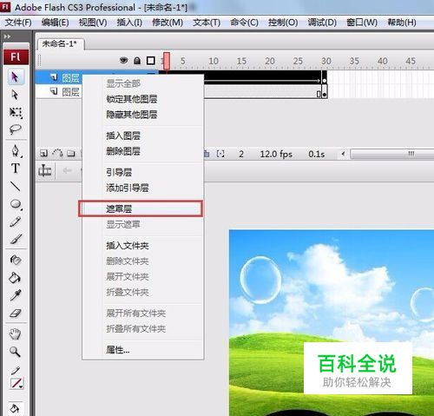This screenshot has height=416, width=434.
Task: Open the 视图(V) menu
Action: [x=93, y=23]
